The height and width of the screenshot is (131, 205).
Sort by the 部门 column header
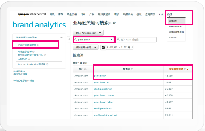coord(81,69)
